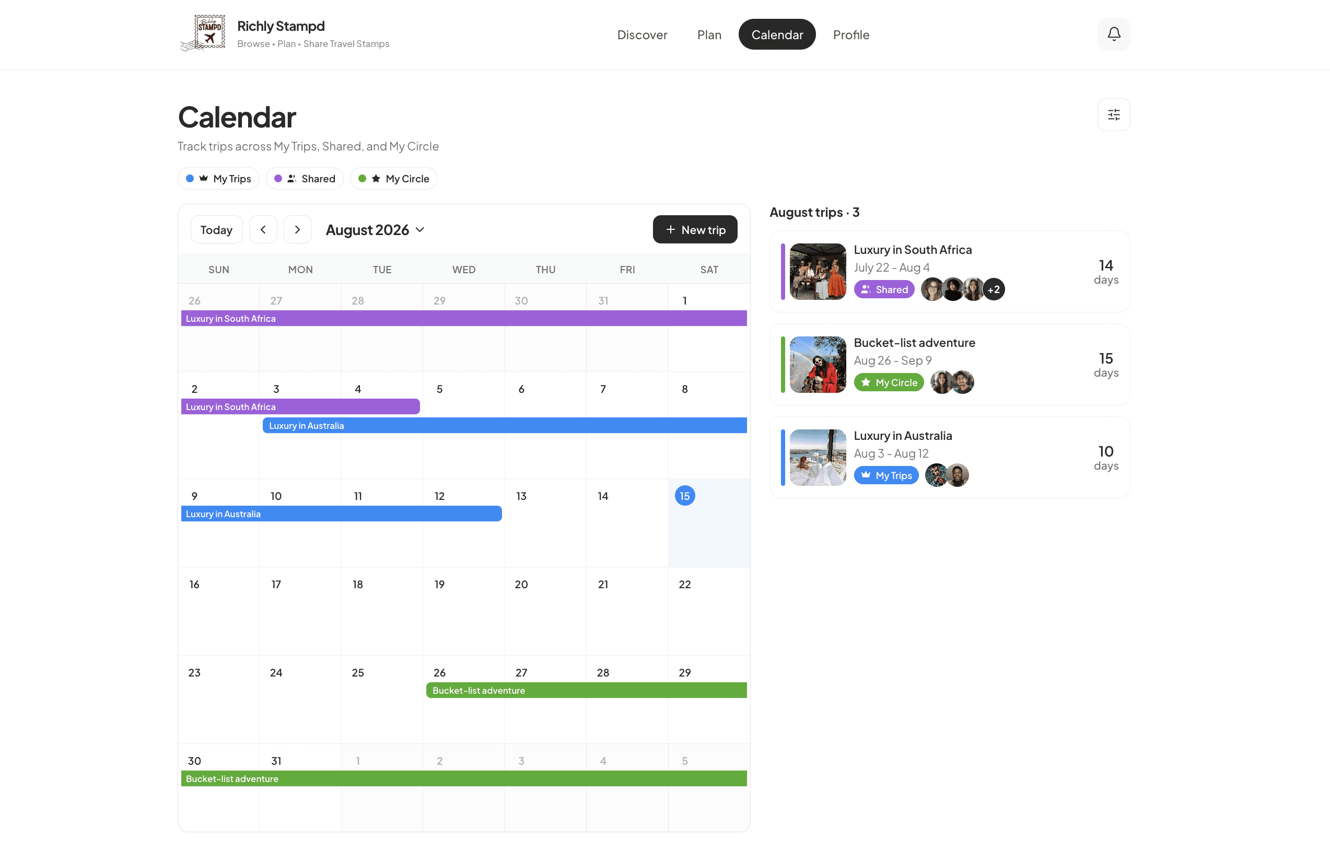Go to next month arrow
Image resolution: width=1330 pixels, height=863 pixels.
point(297,230)
